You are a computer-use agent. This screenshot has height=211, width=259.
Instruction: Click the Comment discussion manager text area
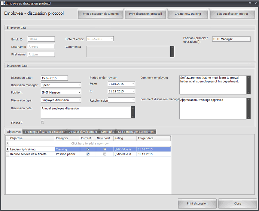213,108
